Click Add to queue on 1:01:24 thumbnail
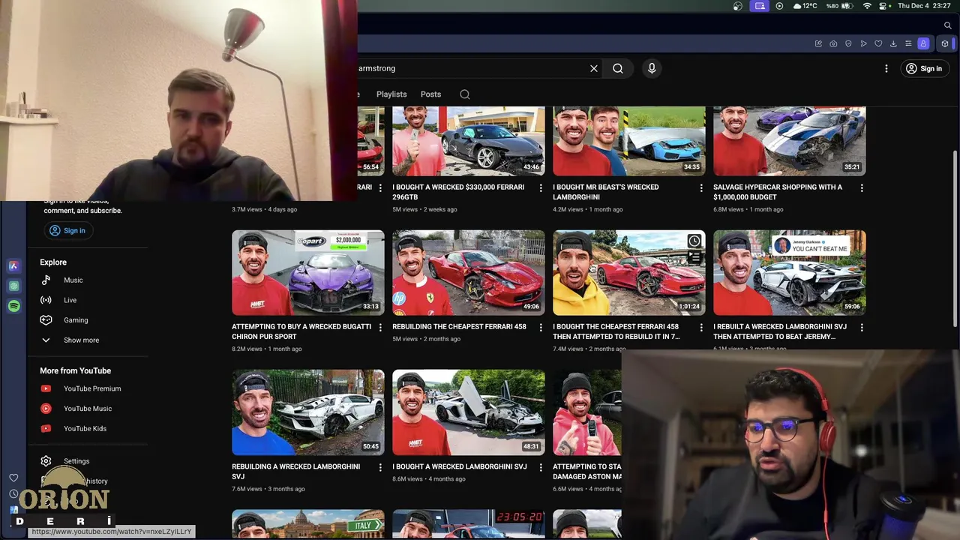Viewport: 960px width, 540px height. tap(694, 257)
